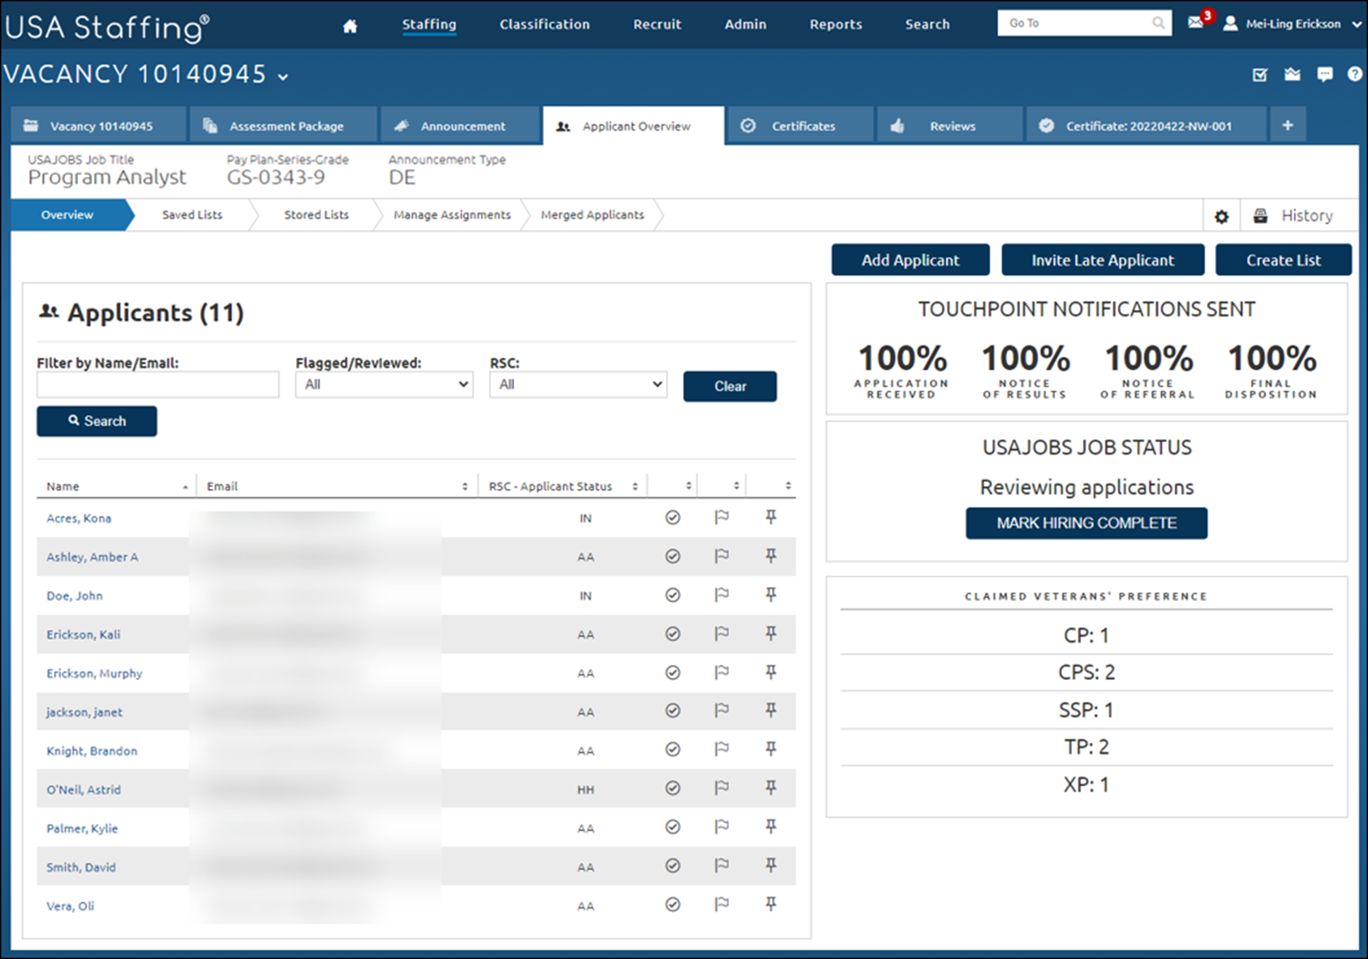Open the mail notifications icon

(1195, 23)
